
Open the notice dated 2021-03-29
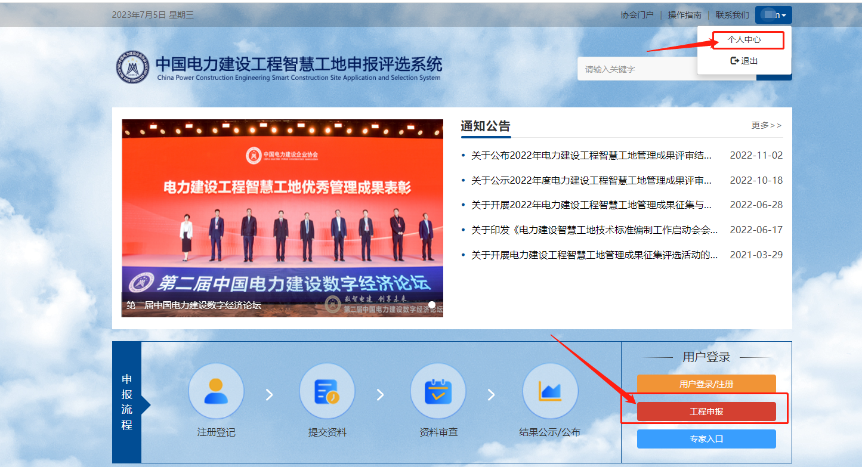(x=594, y=255)
